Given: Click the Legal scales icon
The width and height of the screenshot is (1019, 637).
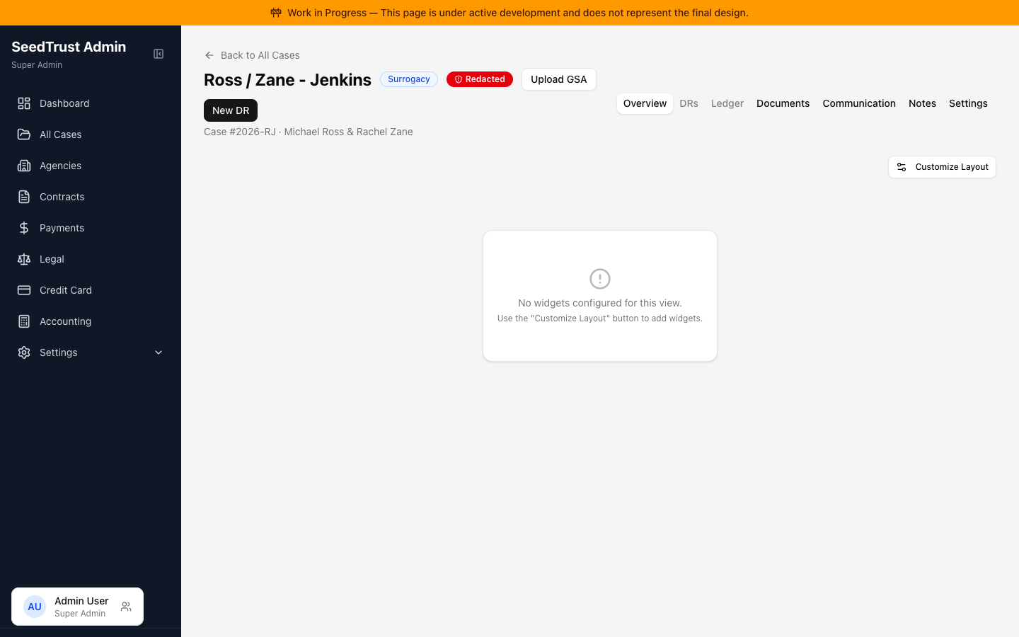Looking at the screenshot, I should pyautogui.click(x=24, y=259).
